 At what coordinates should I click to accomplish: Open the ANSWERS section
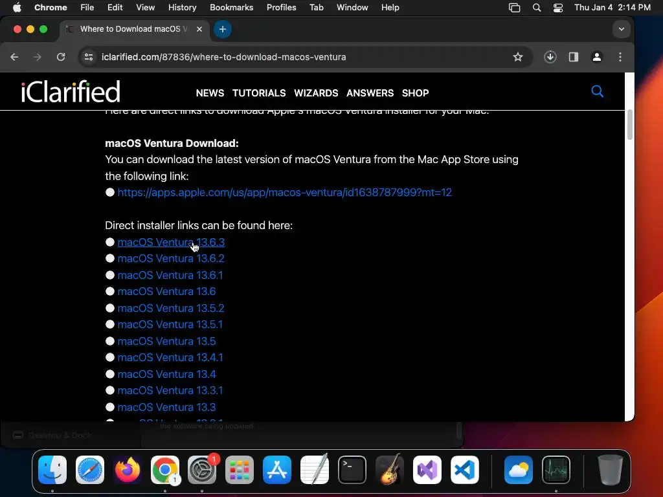(370, 93)
